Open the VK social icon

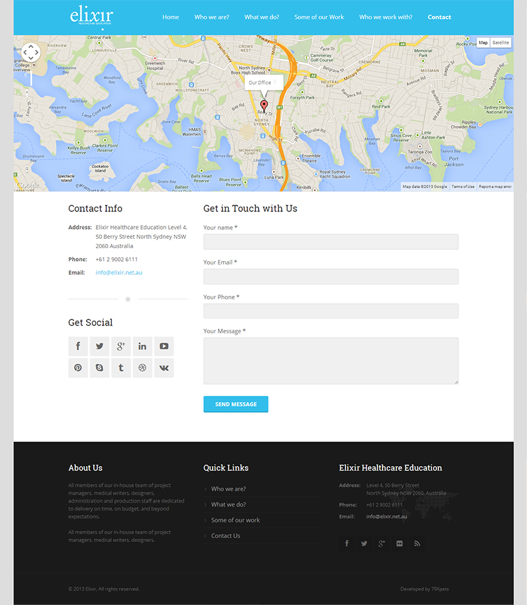163,367
